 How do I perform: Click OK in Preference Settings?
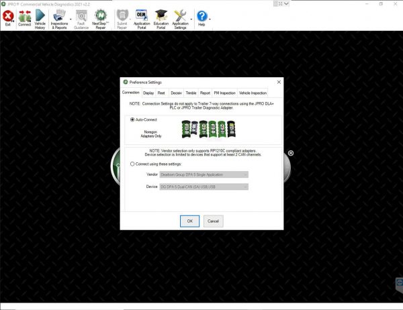(x=189, y=221)
